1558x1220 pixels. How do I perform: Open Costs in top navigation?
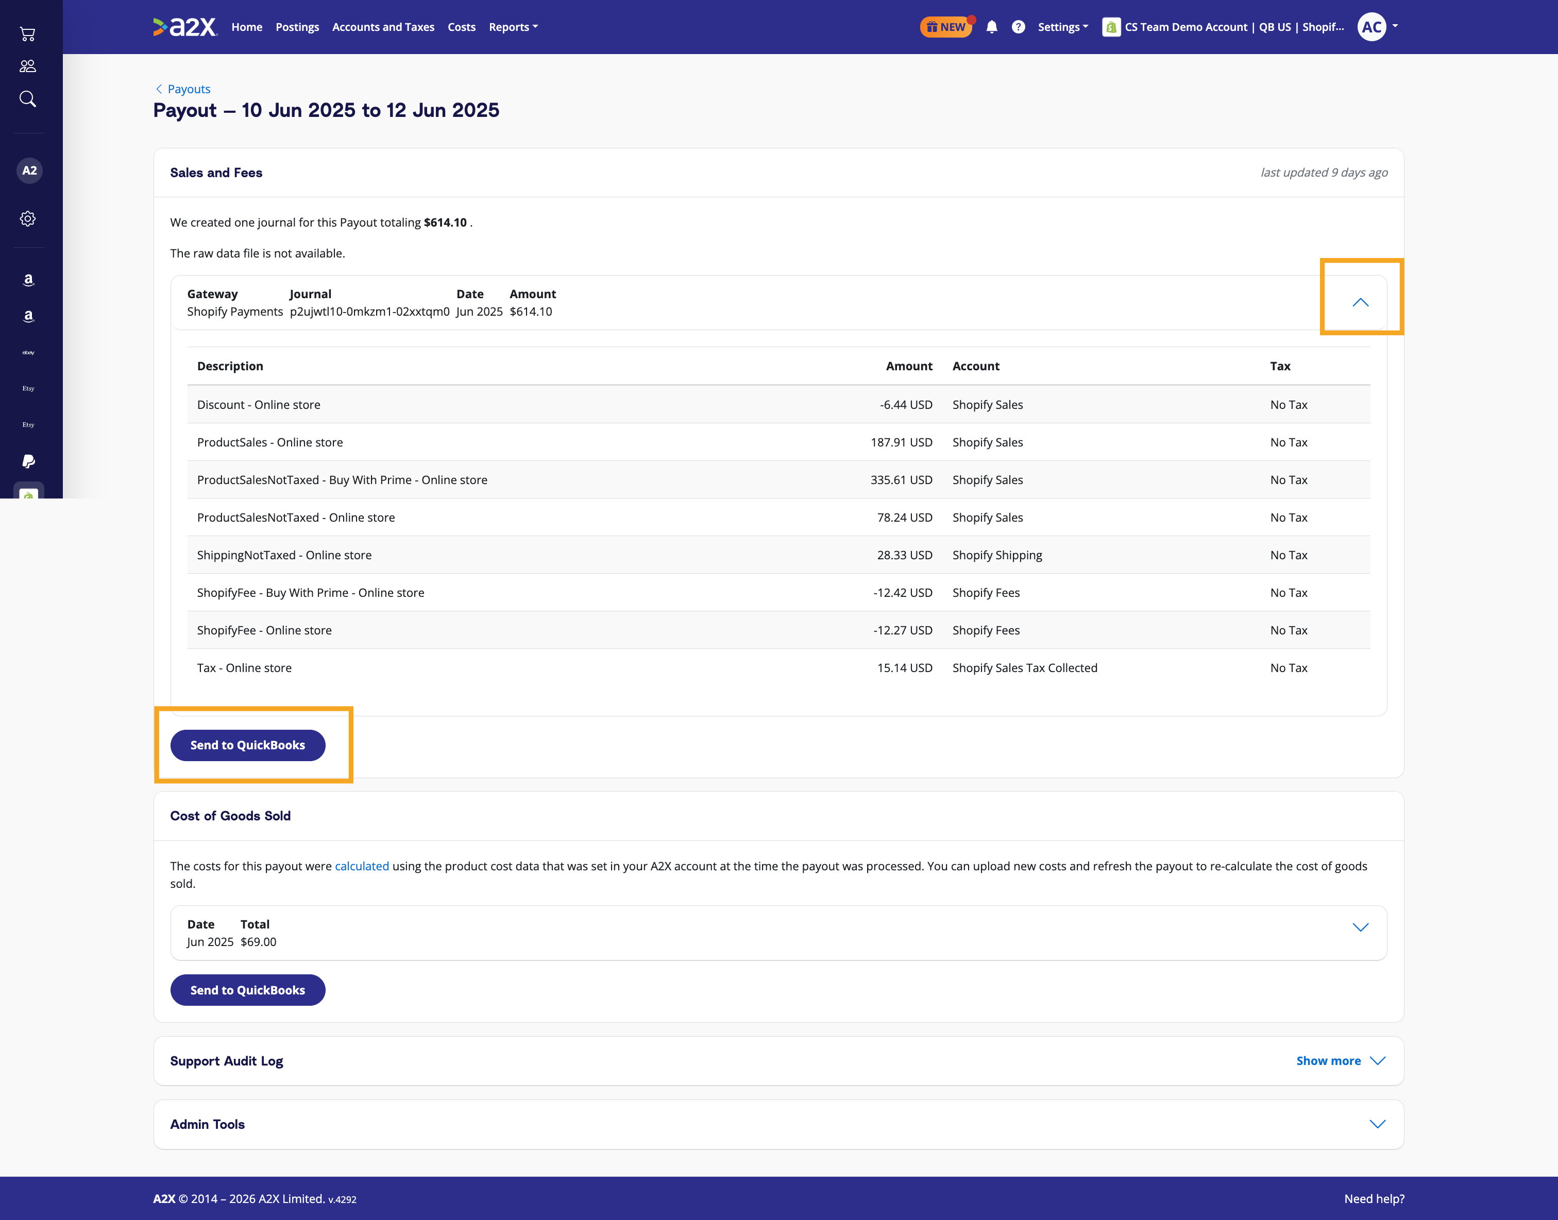point(462,27)
